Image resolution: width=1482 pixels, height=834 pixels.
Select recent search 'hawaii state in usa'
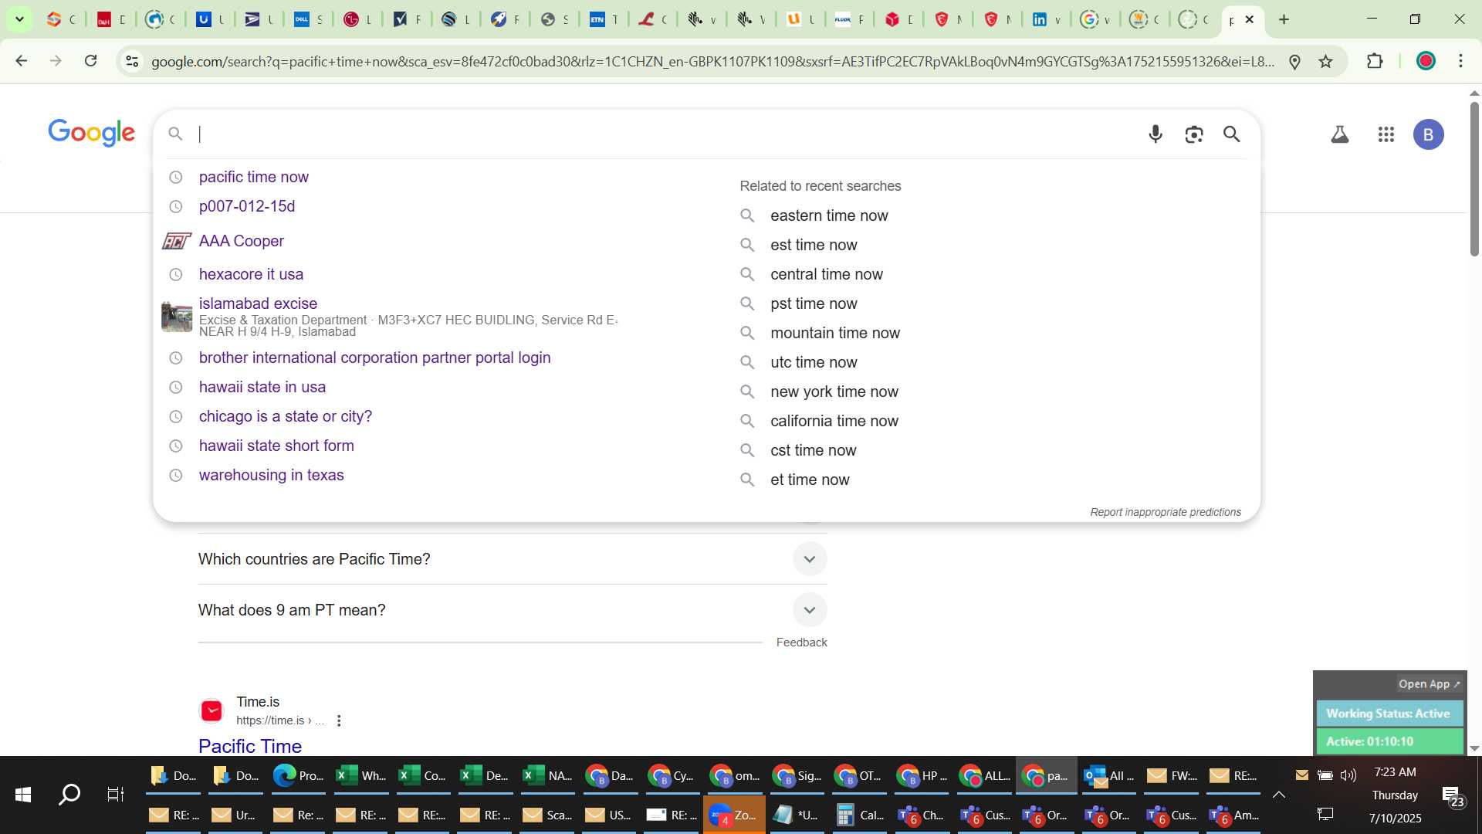pos(262,387)
